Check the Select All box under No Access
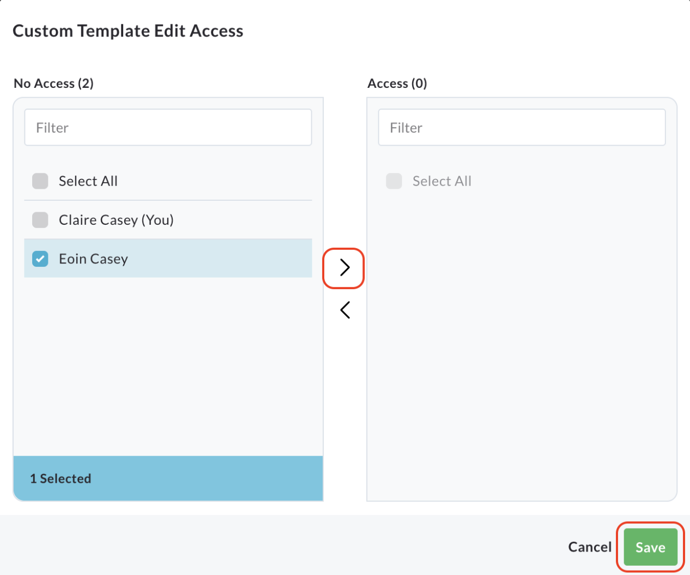 (x=40, y=181)
